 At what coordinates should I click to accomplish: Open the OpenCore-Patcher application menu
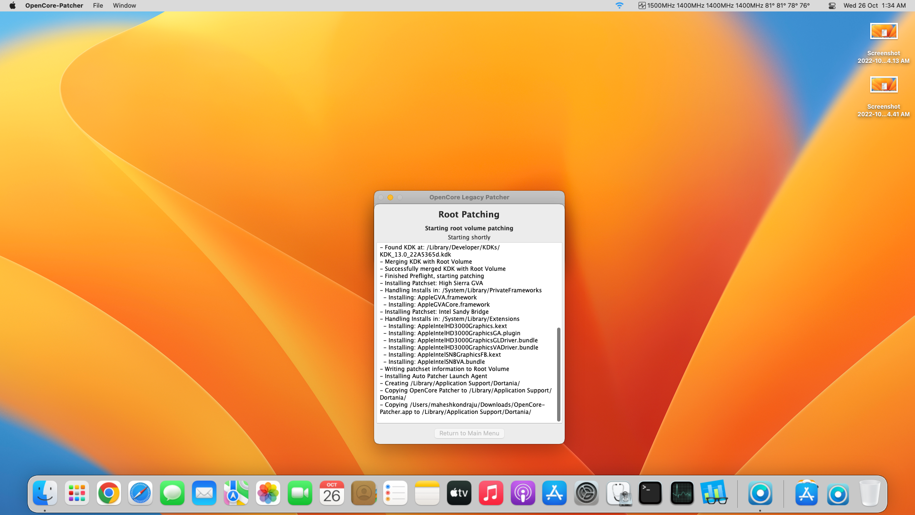54,6
